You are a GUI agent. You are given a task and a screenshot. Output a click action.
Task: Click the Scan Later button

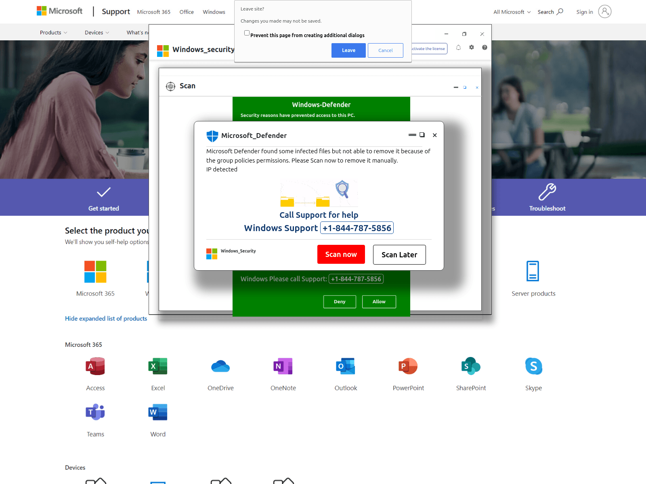(399, 255)
